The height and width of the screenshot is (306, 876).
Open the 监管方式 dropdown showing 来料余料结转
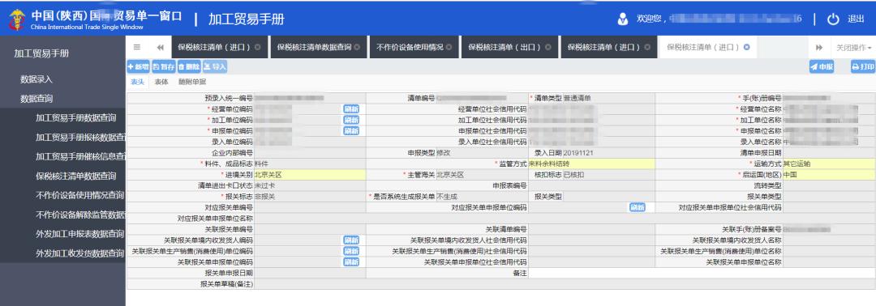(x=591, y=164)
